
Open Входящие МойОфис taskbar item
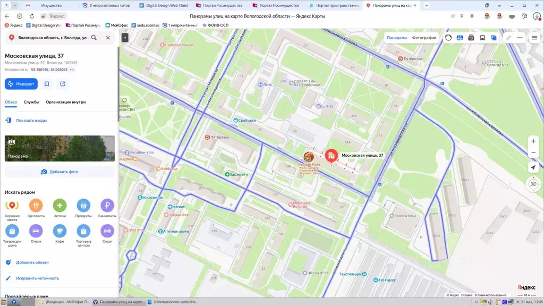[65, 302]
